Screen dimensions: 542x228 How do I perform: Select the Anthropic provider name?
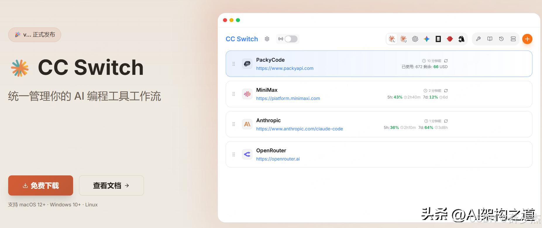tap(269, 120)
